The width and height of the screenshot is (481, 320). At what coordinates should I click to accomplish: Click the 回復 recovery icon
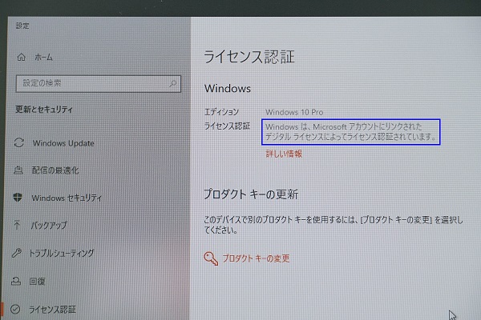click(16, 281)
